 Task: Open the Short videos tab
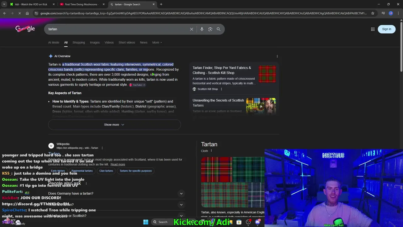pos(127,43)
